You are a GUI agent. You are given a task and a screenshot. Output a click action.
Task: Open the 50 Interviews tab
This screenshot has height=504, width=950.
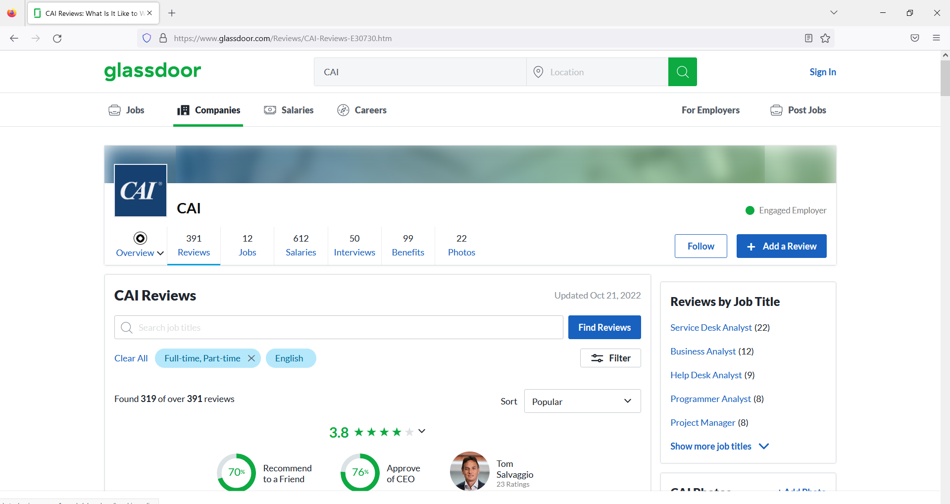pyautogui.click(x=354, y=246)
